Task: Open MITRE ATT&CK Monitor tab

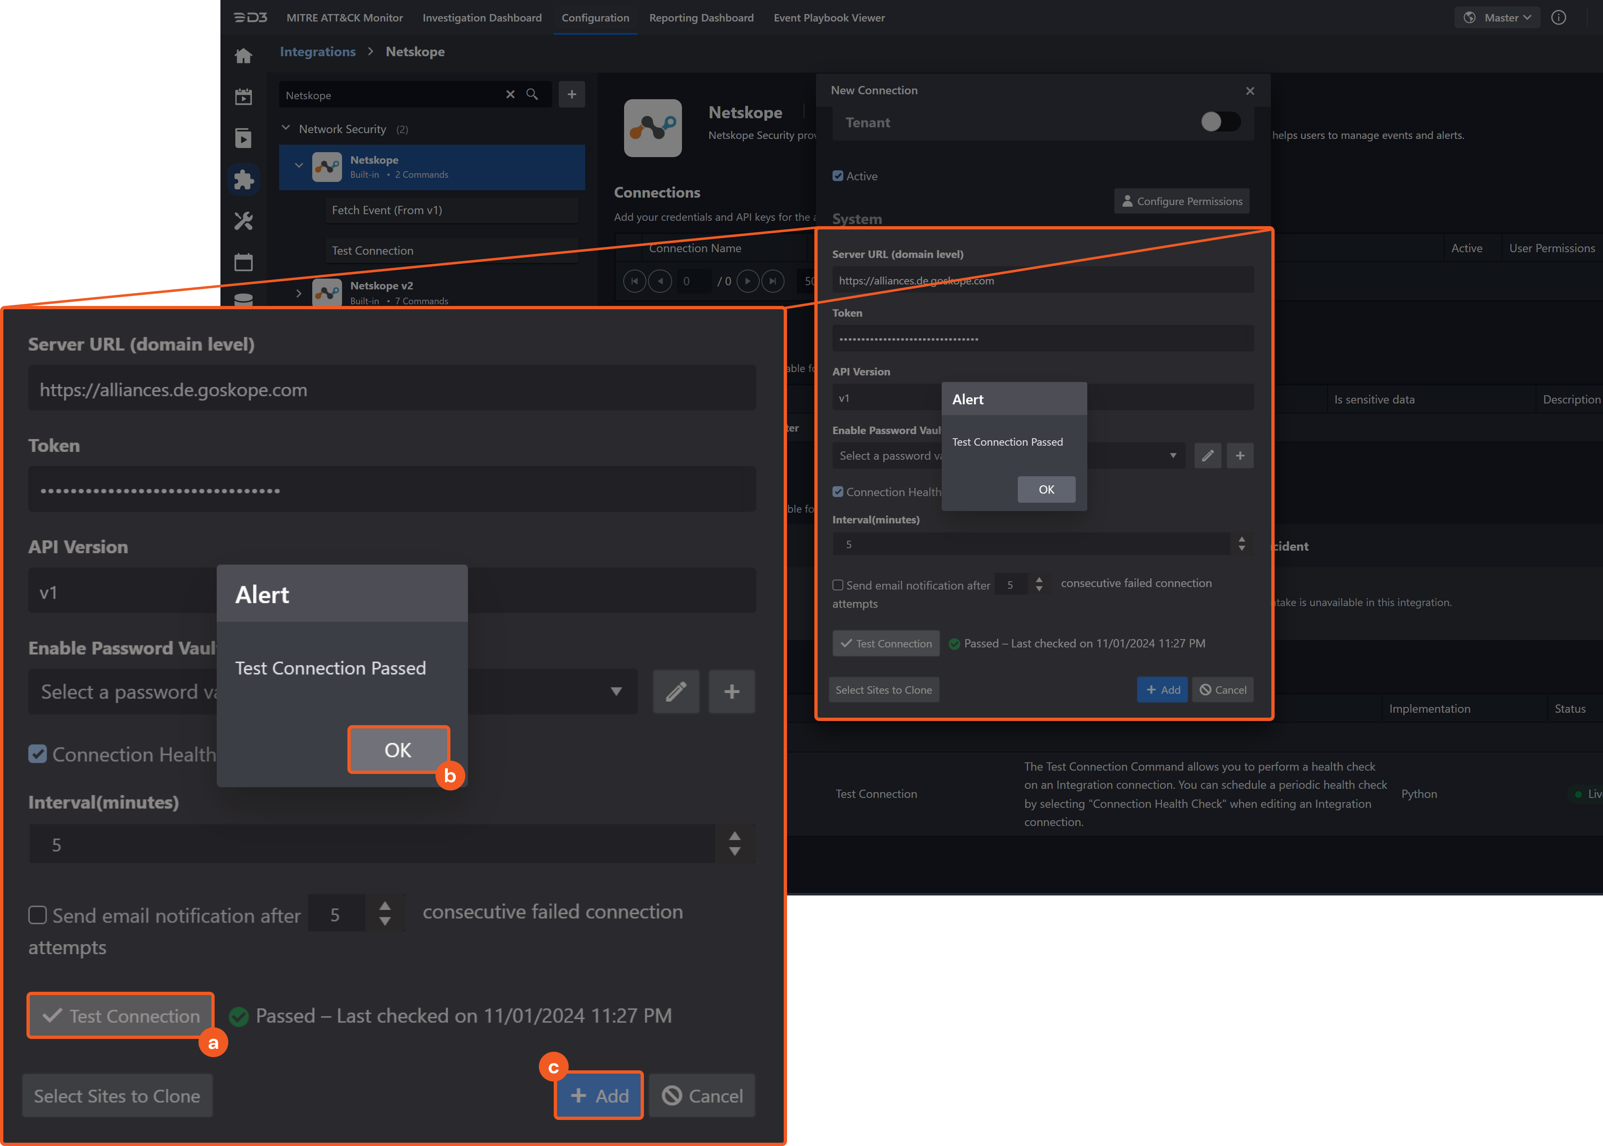Action: 345,18
